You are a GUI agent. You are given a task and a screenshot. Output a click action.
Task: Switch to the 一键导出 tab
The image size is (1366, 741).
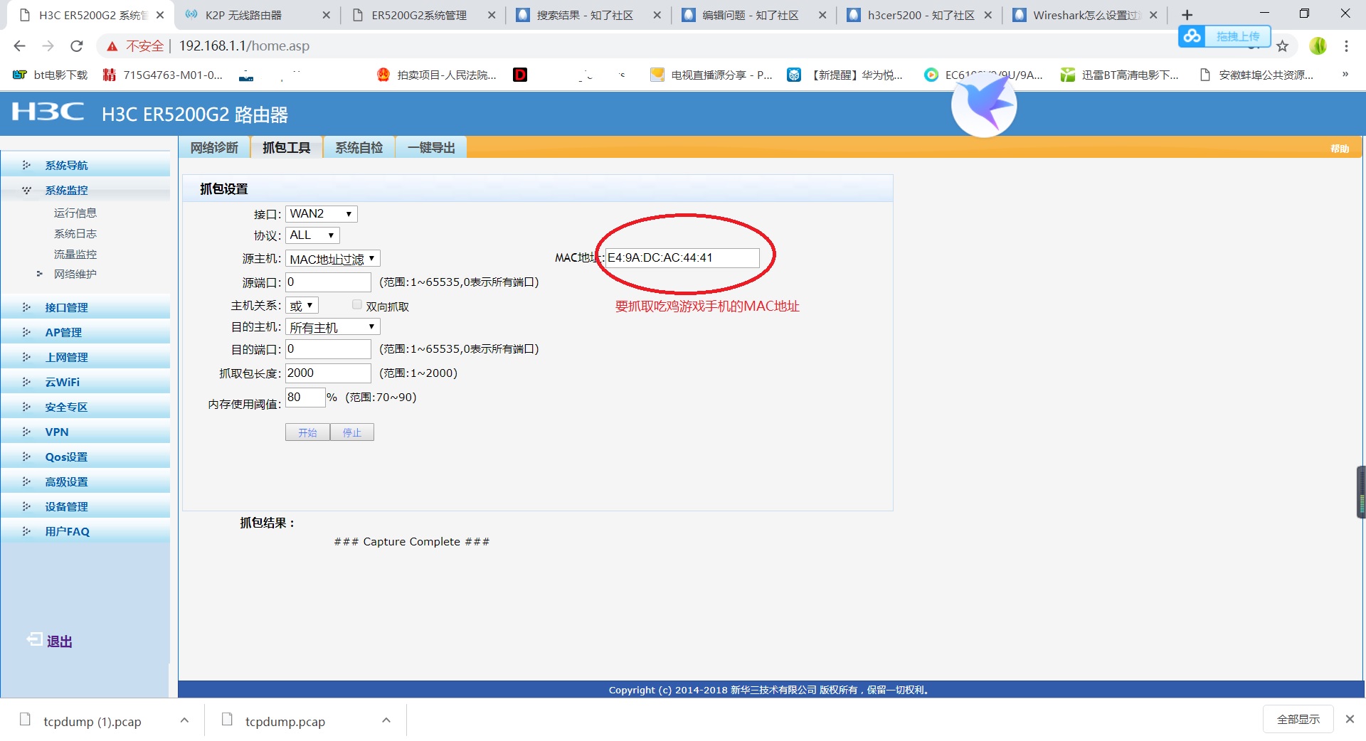pos(431,147)
